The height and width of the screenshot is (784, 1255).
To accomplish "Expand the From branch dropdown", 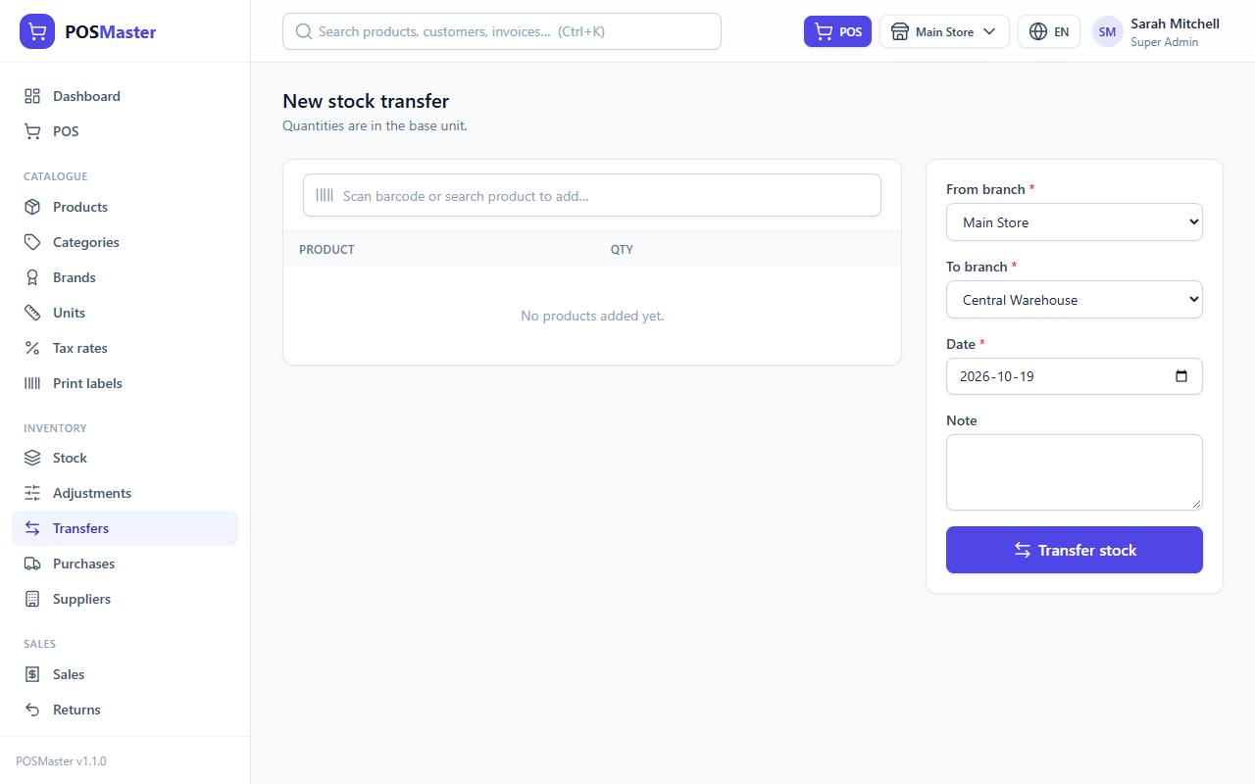I will tap(1075, 222).
